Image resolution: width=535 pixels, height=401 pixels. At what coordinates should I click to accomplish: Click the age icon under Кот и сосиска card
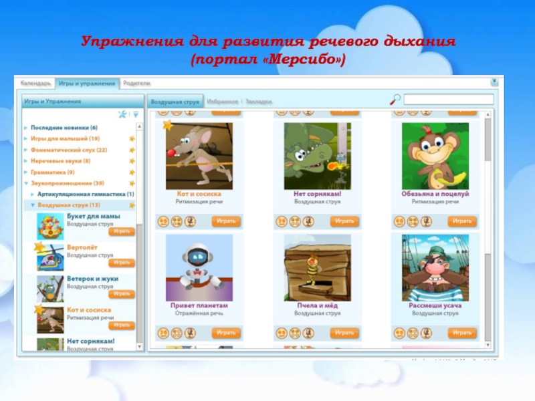pyautogui.click(x=163, y=222)
